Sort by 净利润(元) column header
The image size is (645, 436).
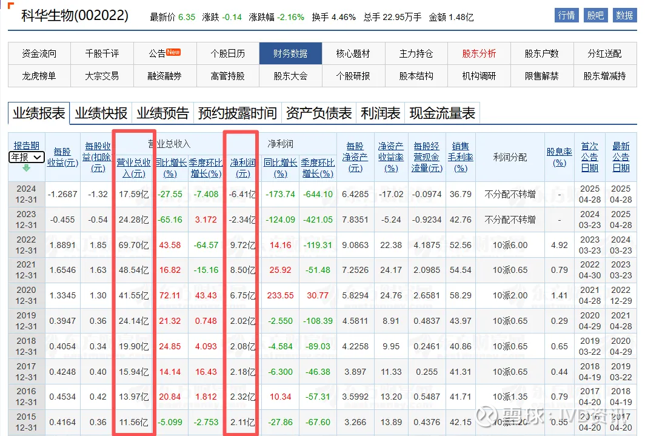[242, 168]
